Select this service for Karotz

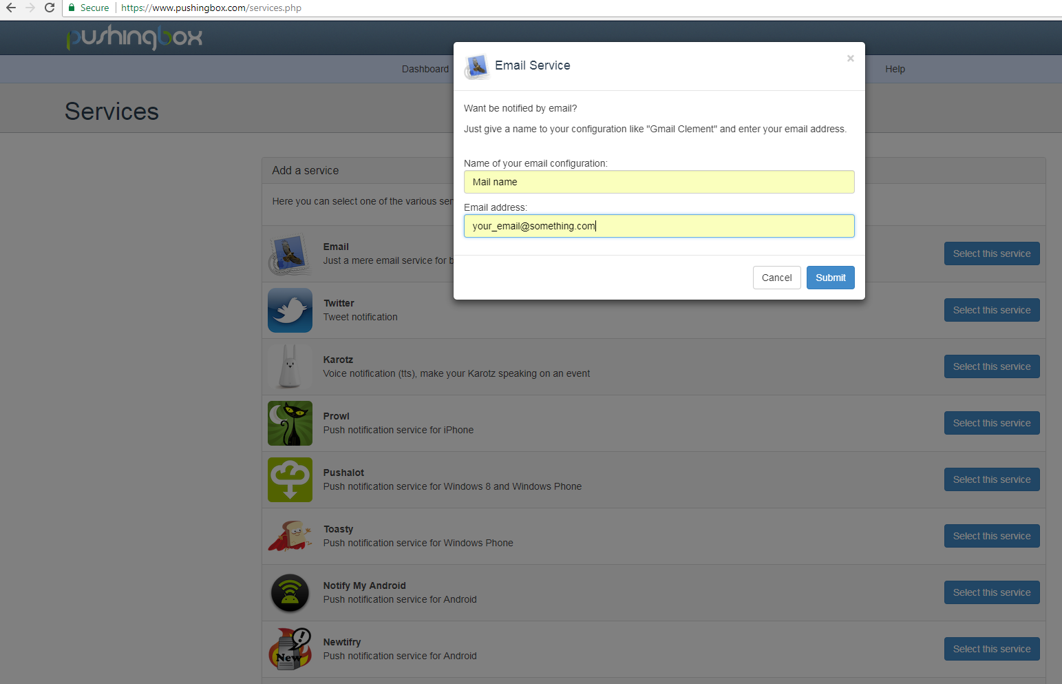(x=992, y=366)
